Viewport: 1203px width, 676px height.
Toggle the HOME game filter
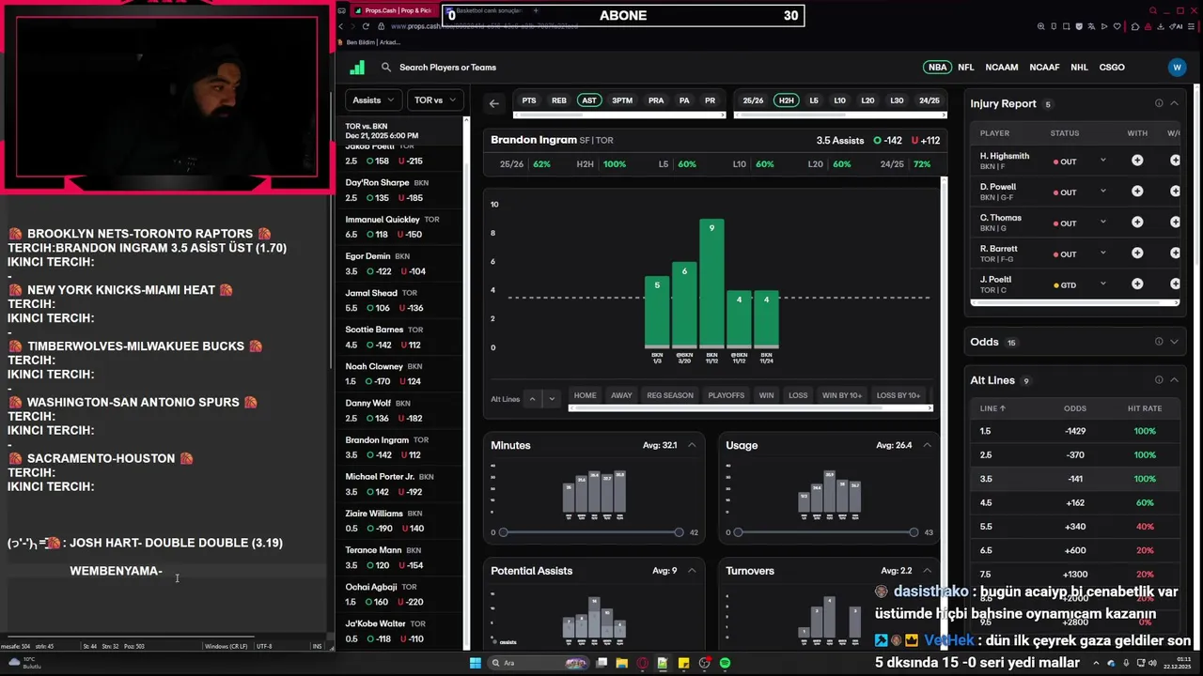pos(586,395)
